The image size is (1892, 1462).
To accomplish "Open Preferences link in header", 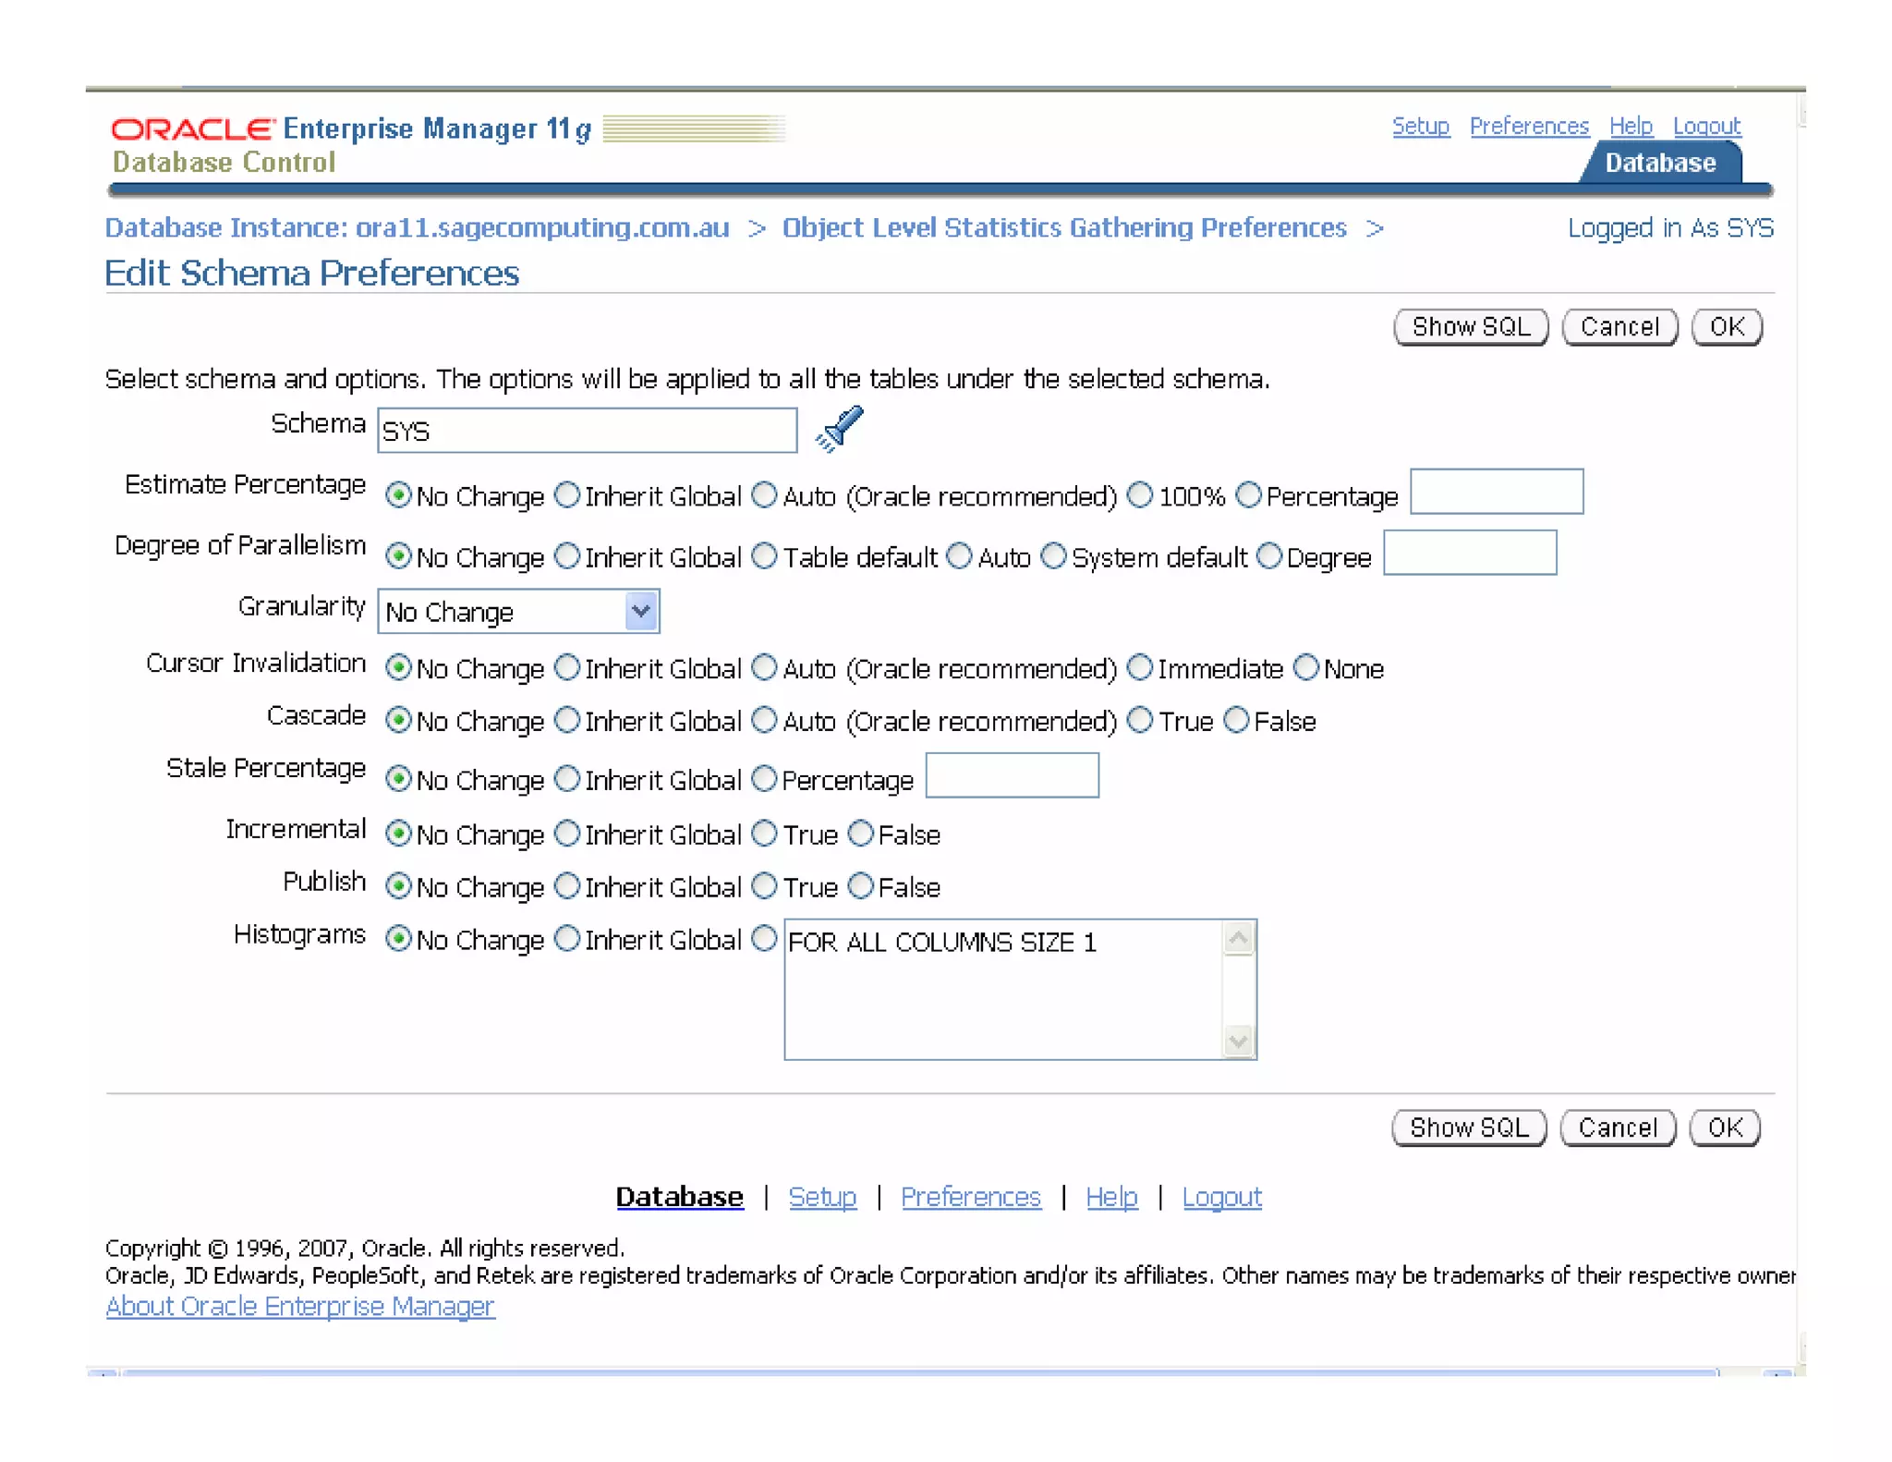I will point(1529,126).
